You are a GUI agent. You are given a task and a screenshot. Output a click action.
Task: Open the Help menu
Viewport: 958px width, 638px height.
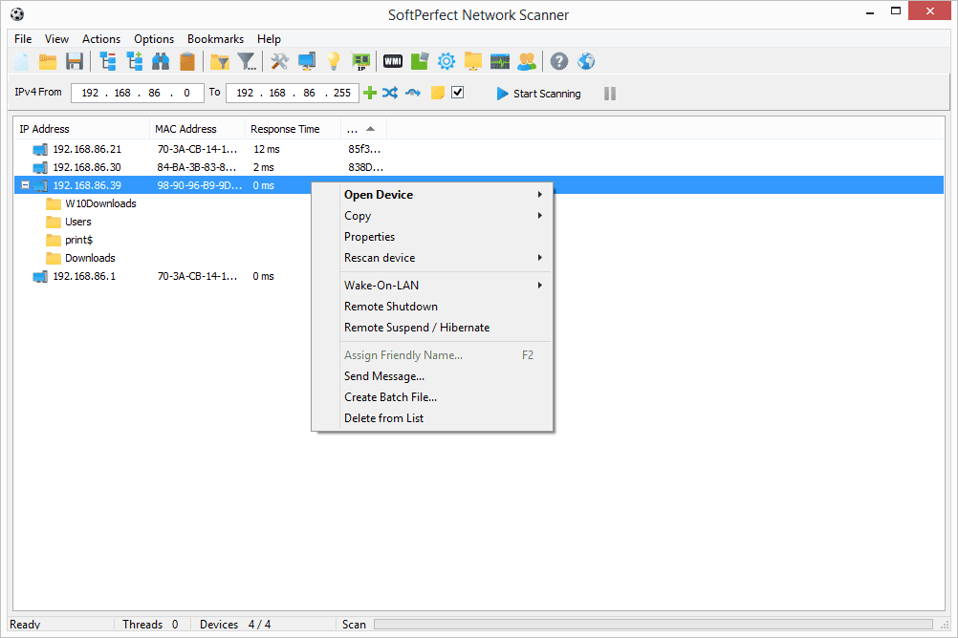(x=269, y=38)
